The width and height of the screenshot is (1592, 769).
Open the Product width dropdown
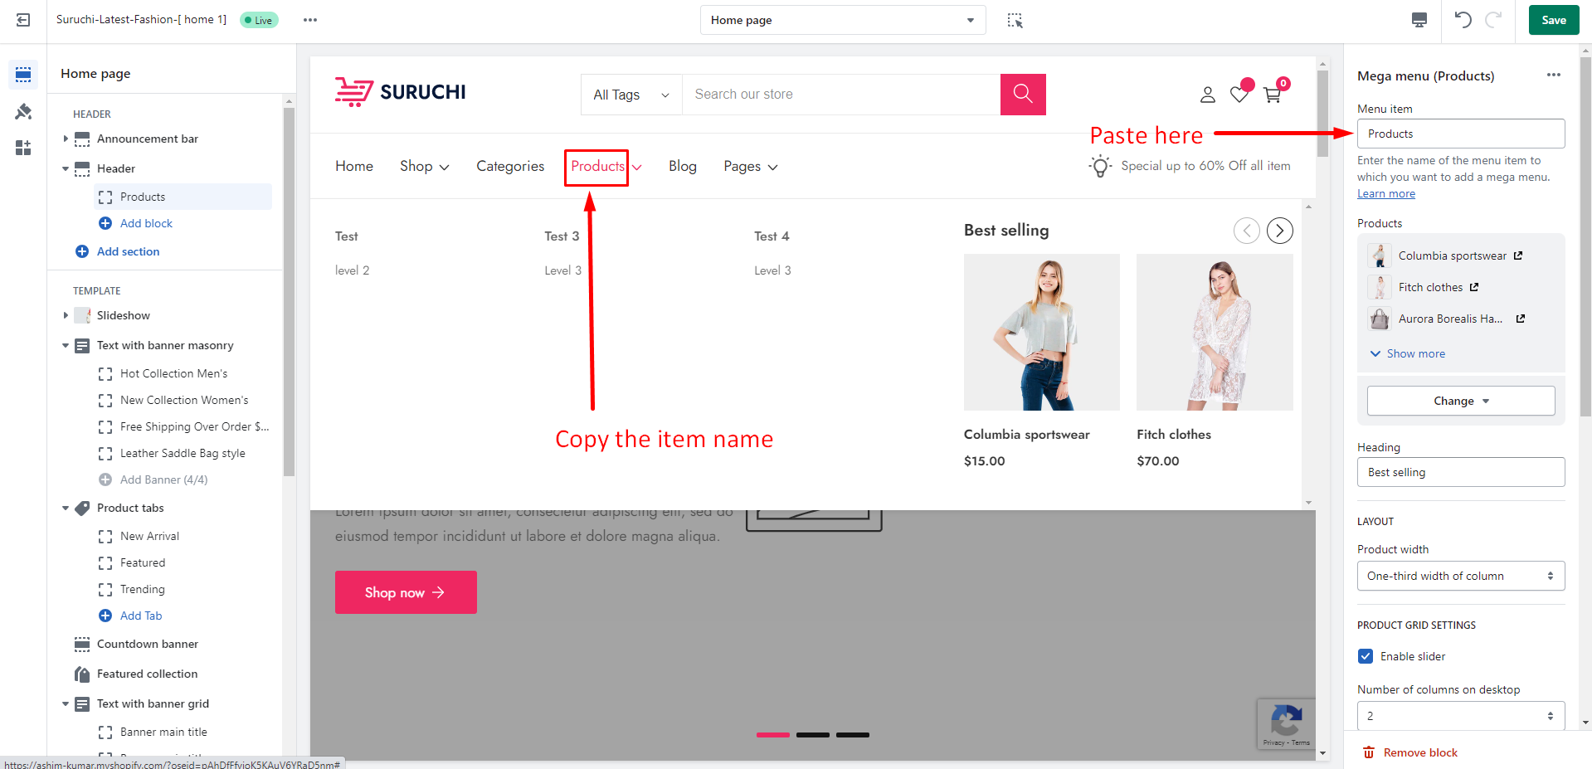[x=1460, y=576]
